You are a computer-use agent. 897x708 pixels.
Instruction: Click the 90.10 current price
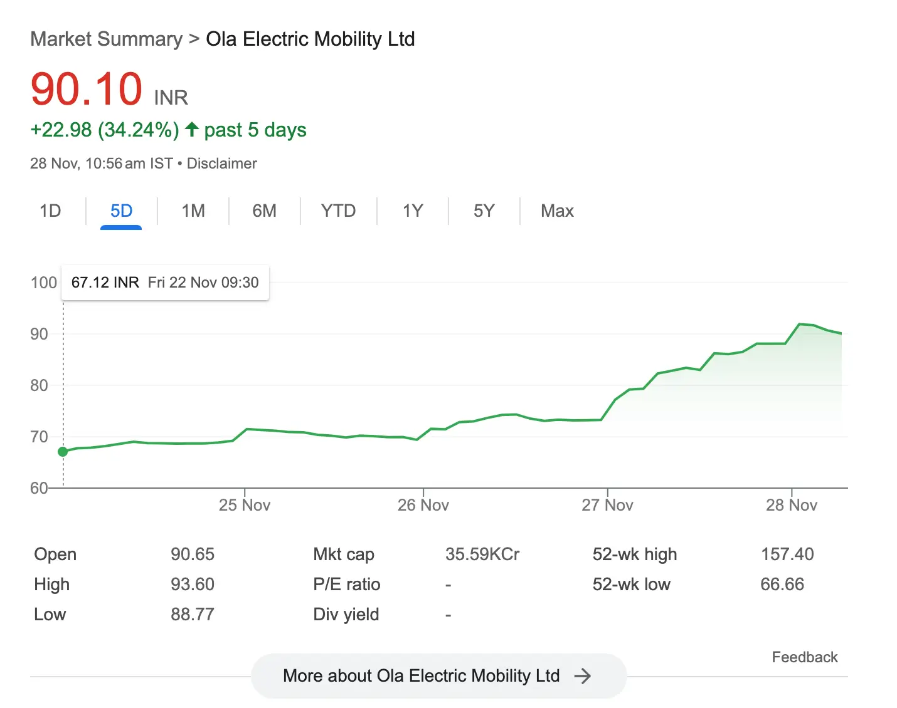[87, 89]
